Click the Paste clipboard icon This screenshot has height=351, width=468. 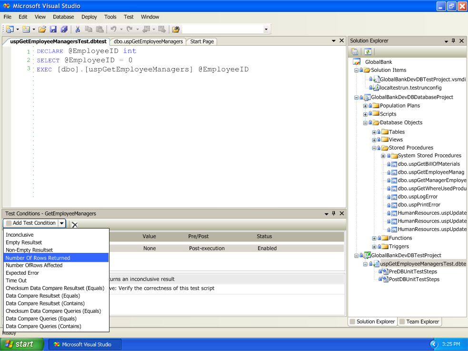pyautogui.click(x=100, y=29)
